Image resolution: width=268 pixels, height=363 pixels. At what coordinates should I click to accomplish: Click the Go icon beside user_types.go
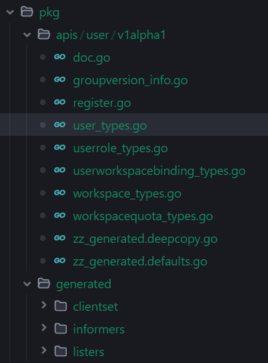pyautogui.click(x=60, y=125)
